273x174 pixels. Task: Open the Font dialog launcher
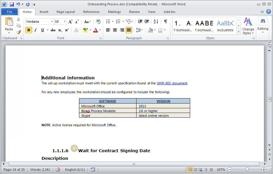pos(101,38)
